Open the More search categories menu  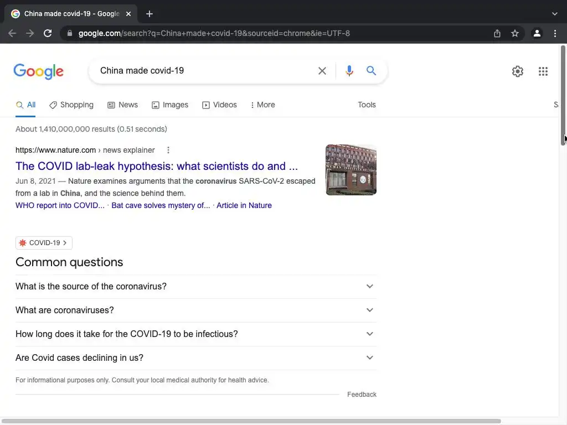click(263, 105)
